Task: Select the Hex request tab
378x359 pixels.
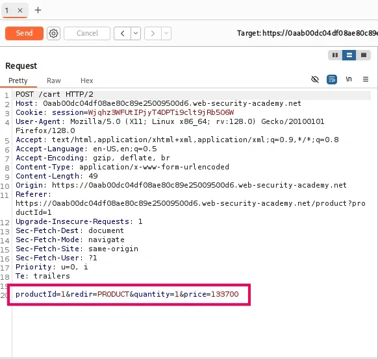Action: pyautogui.click(x=87, y=80)
